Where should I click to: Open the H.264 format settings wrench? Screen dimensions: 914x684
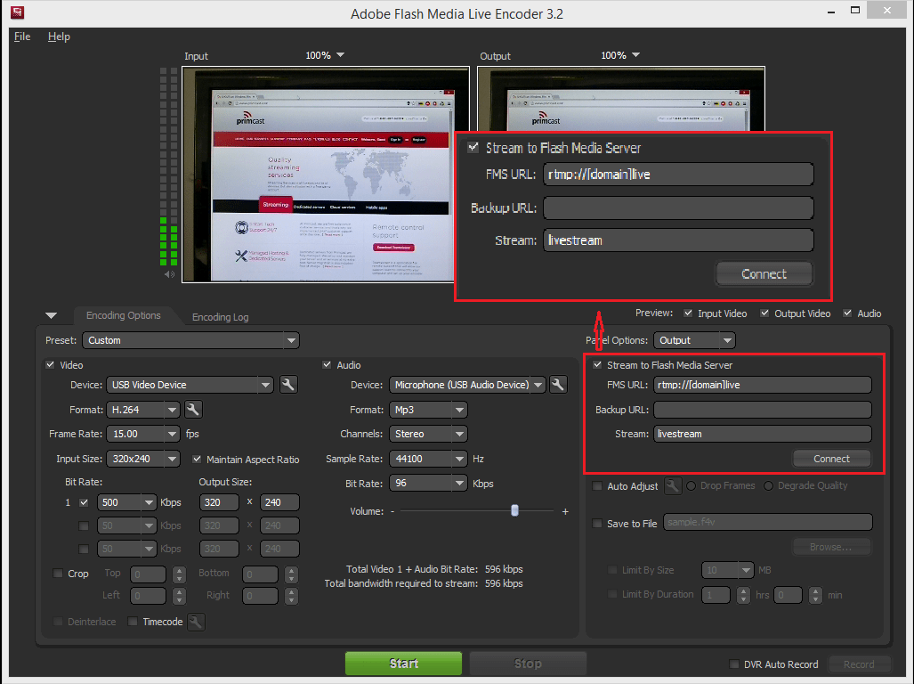tap(191, 410)
